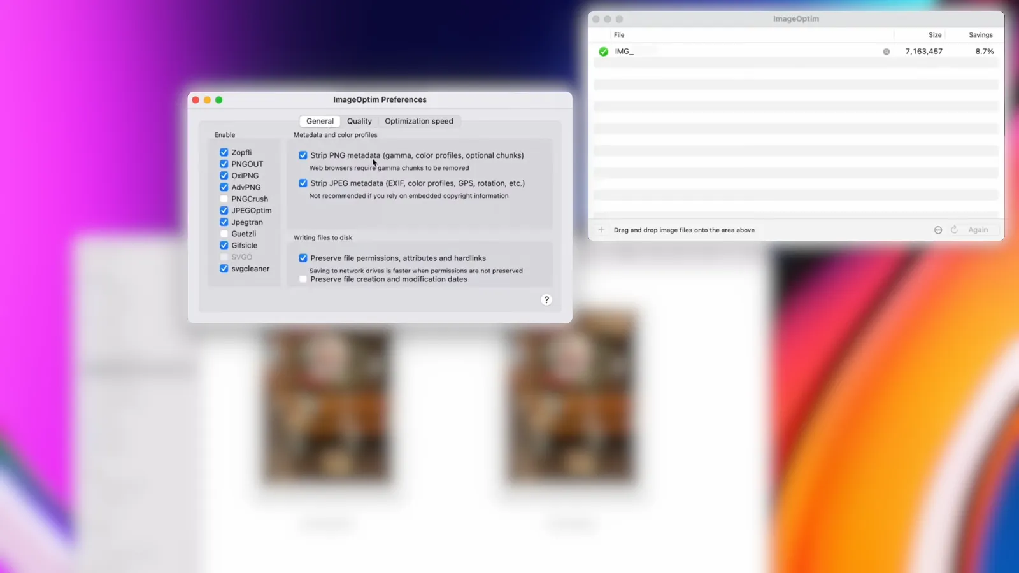Disable the Zopfli checkbox
This screenshot has width=1019, height=573.
[x=224, y=152]
